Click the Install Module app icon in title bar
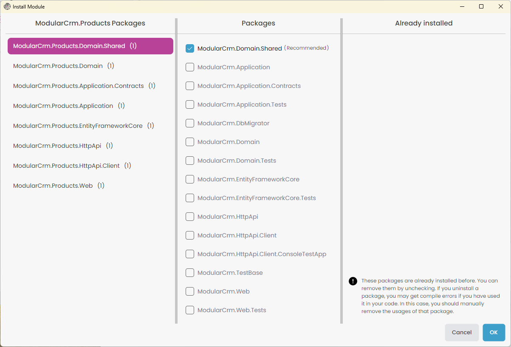 (x=7, y=6)
